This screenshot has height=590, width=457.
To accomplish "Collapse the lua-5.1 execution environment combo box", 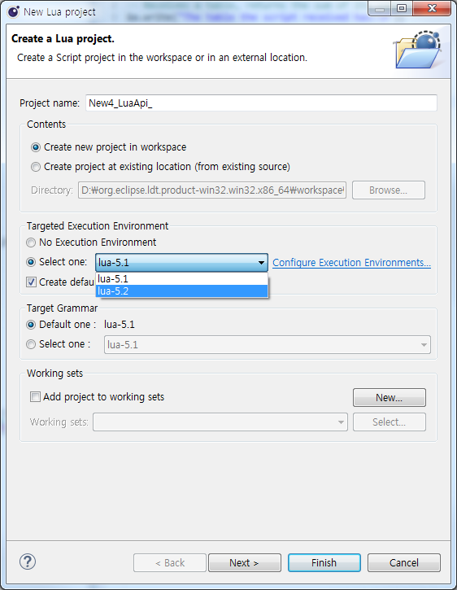I will pos(181,262).
